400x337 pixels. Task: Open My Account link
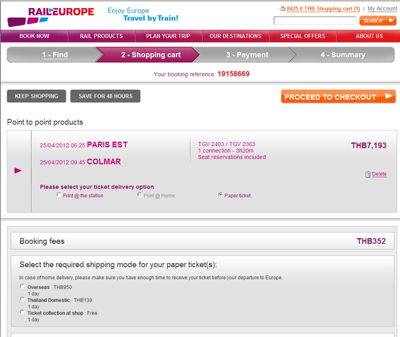pyautogui.click(x=382, y=9)
